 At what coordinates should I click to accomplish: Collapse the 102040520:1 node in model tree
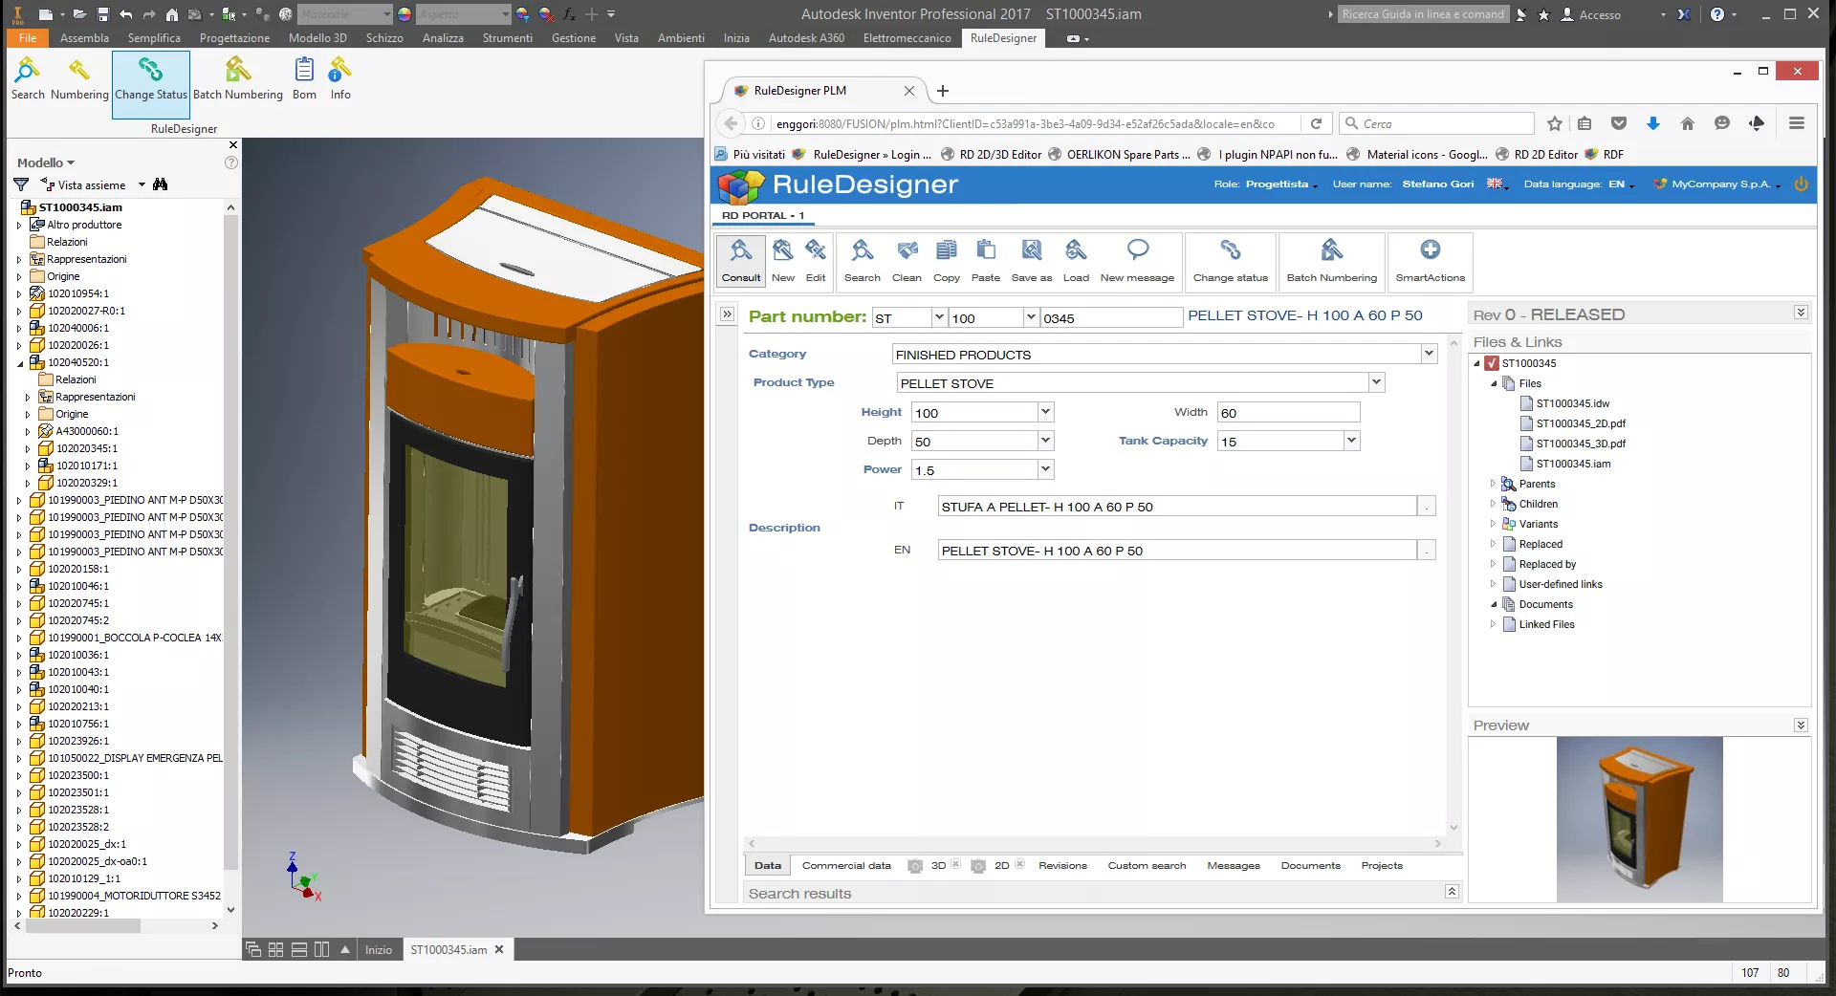tap(19, 362)
